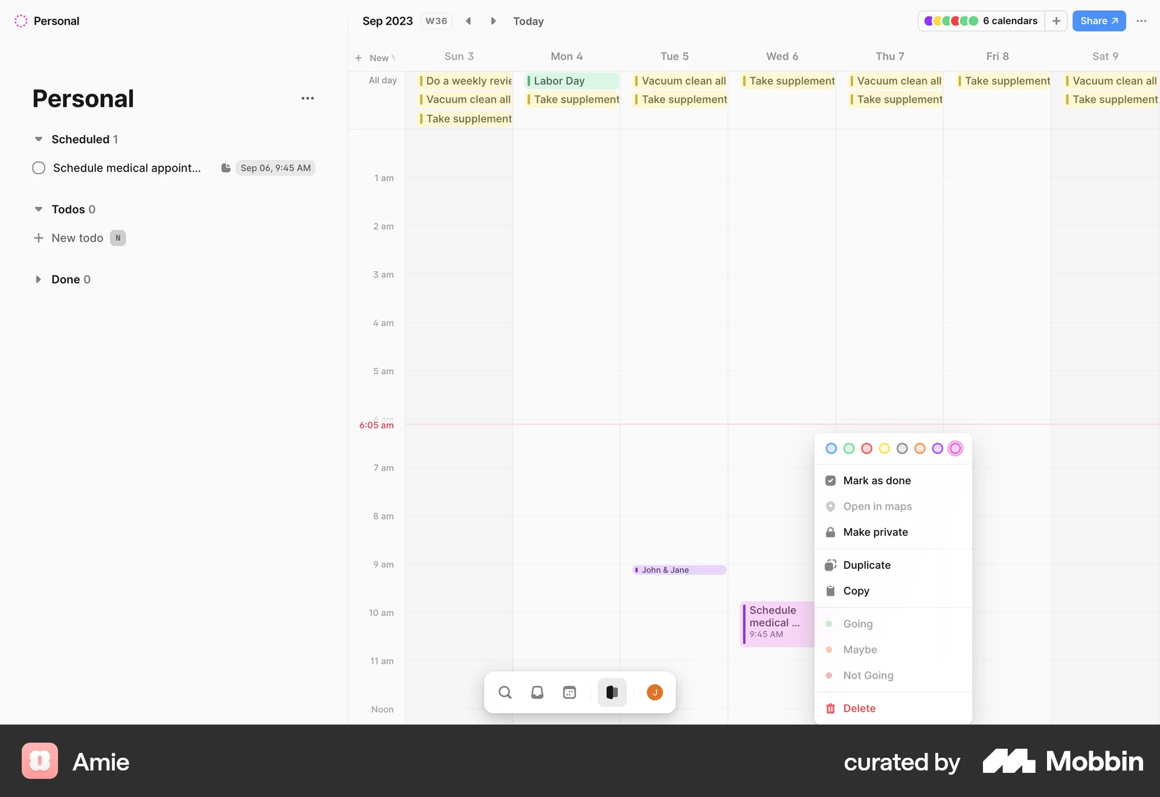Click the three-dot menu next to Personal heading
The width and height of the screenshot is (1160, 797).
tap(308, 98)
